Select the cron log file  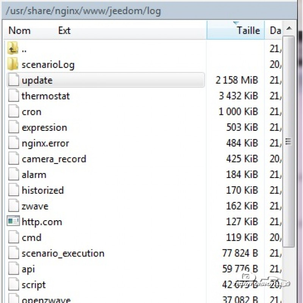tap(31, 112)
